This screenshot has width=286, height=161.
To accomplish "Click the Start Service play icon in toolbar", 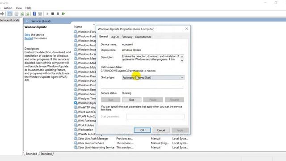I will pos(47,14).
